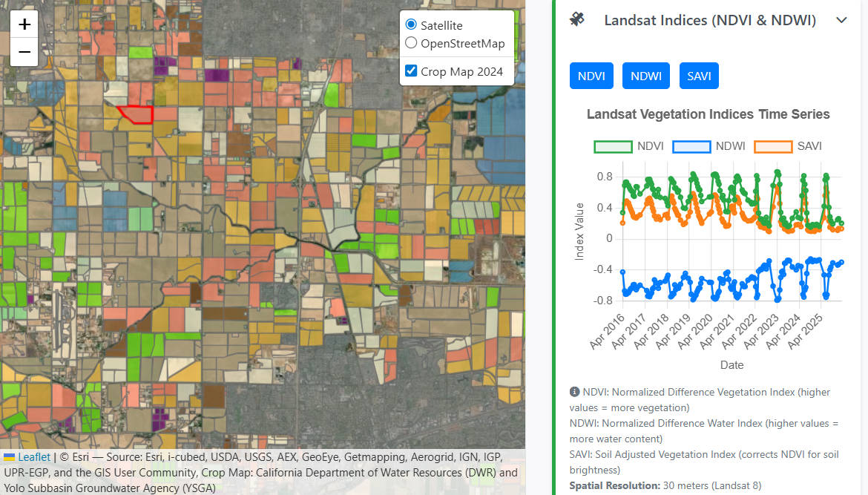Screen dimensions: 868x495
Task: Click the info icon beside NDVI description
Action: tap(574, 392)
